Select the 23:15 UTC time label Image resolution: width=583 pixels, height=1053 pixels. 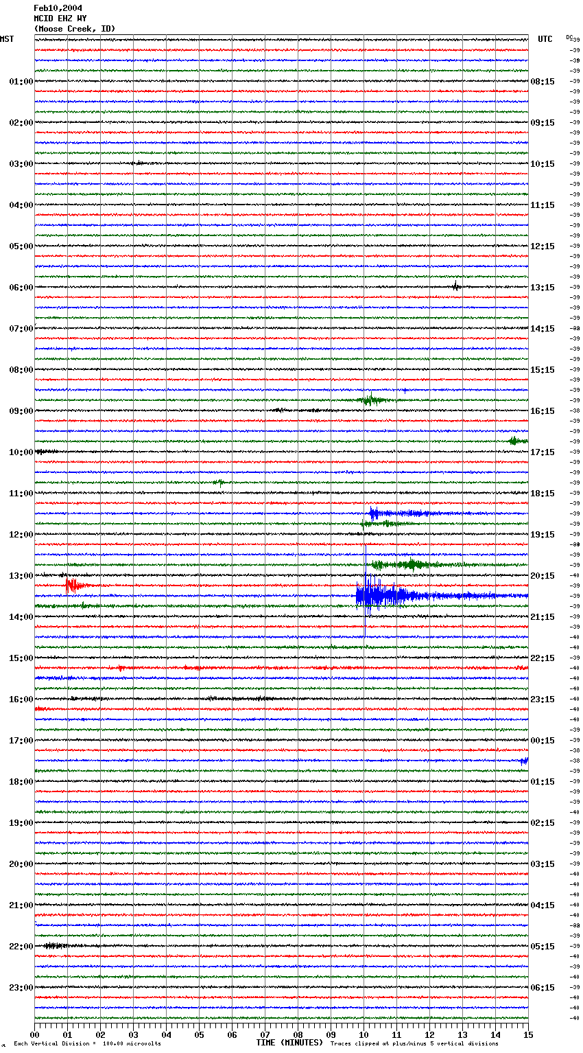pos(543,699)
